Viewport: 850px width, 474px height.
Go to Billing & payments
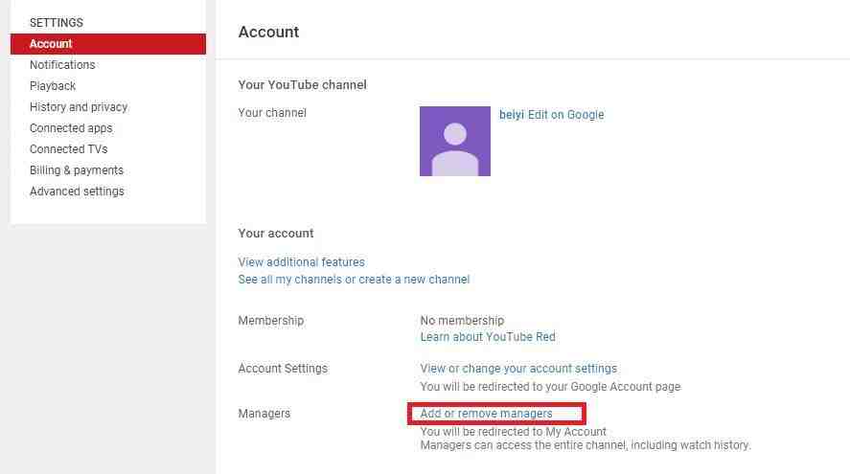point(77,170)
